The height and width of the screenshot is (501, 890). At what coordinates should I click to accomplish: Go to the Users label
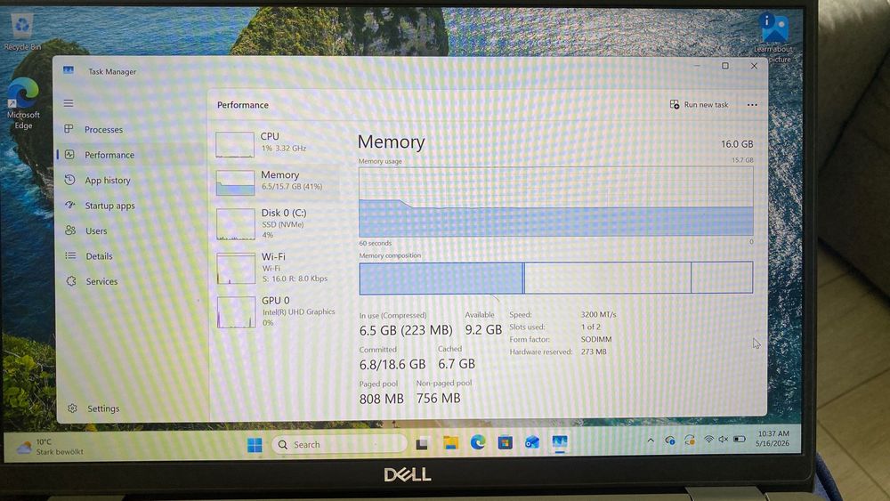[x=96, y=231]
